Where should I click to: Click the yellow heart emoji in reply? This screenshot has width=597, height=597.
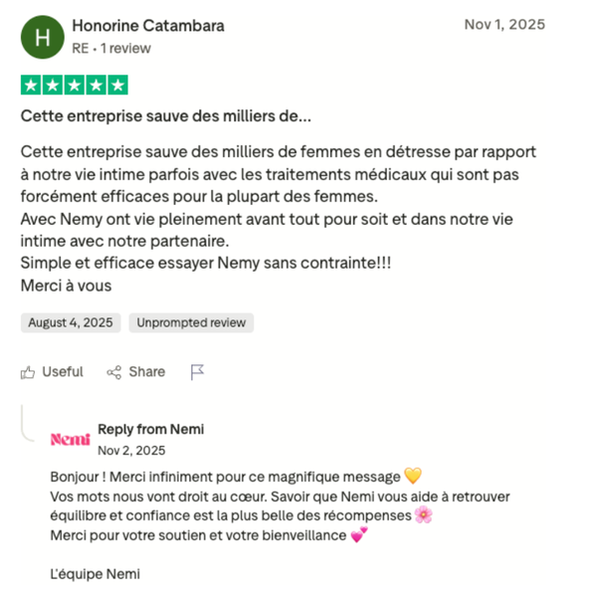point(413,477)
